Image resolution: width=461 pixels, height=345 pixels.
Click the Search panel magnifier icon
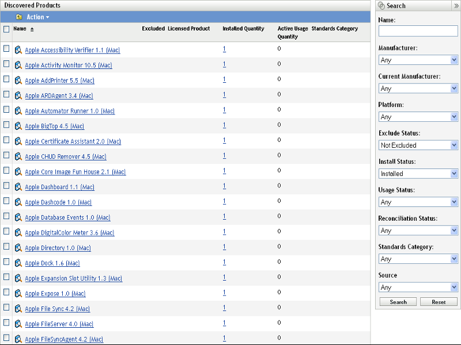coord(381,6)
